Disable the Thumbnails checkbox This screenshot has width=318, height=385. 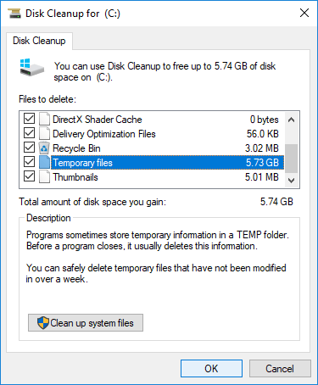point(29,176)
